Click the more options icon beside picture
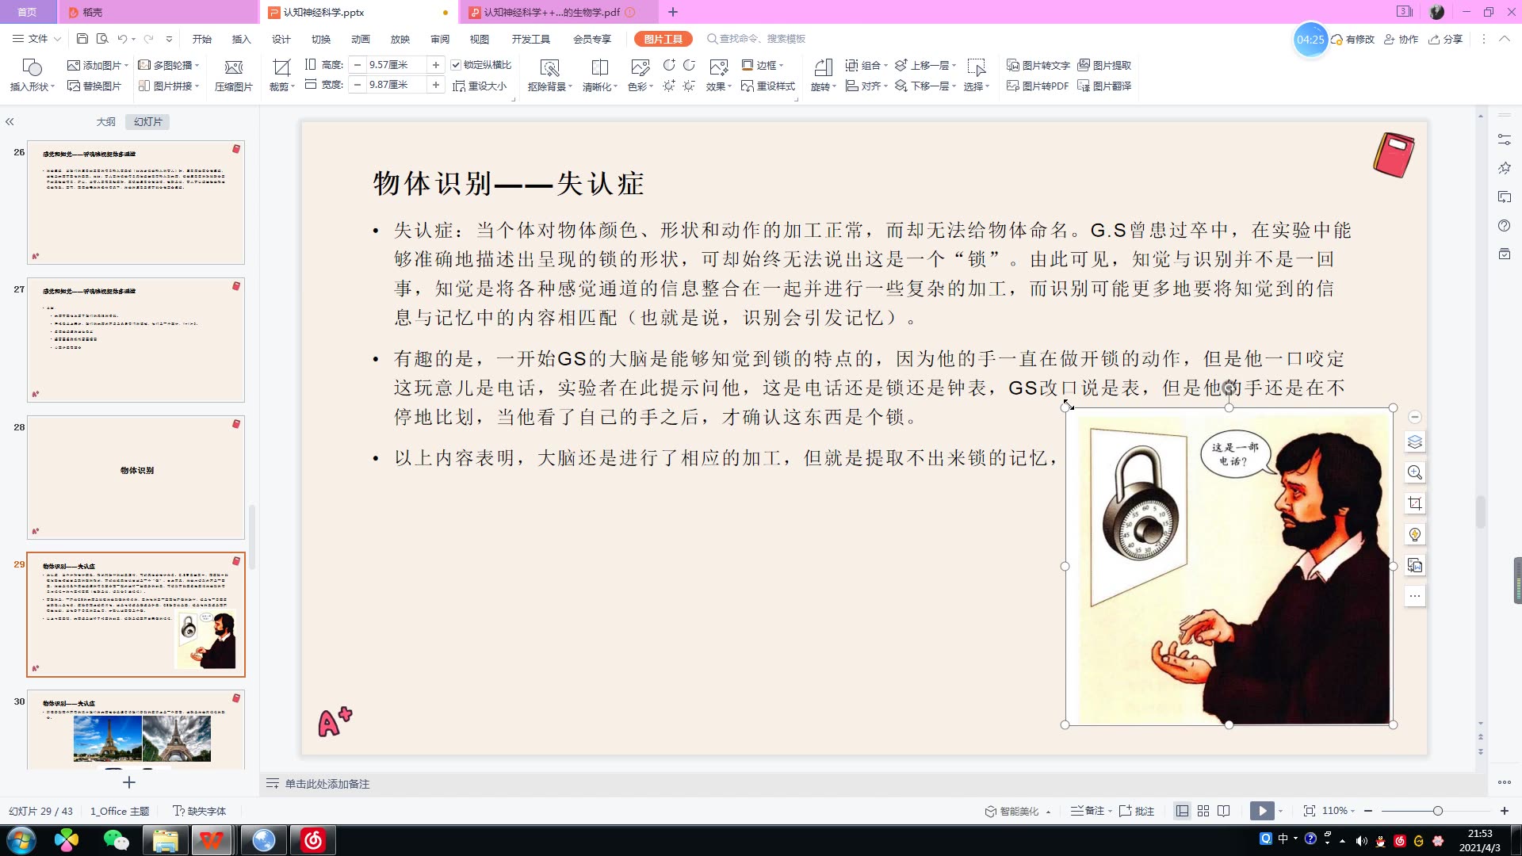The height and width of the screenshot is (856, 1522). click(x=1415, y=596)
